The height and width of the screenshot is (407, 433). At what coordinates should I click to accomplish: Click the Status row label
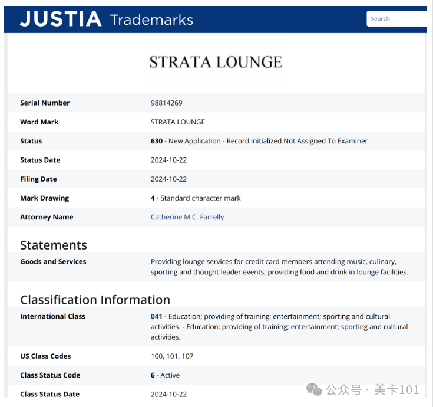click(31, 141)
